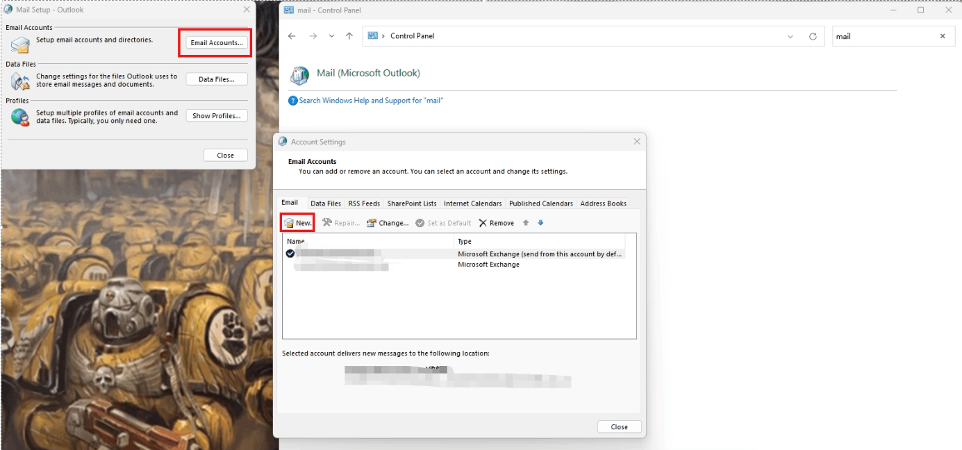Screen dimensions: 962x450
Task: Close Account Settings with Close button
Action: pyautogui.click(x=620, y=427)
